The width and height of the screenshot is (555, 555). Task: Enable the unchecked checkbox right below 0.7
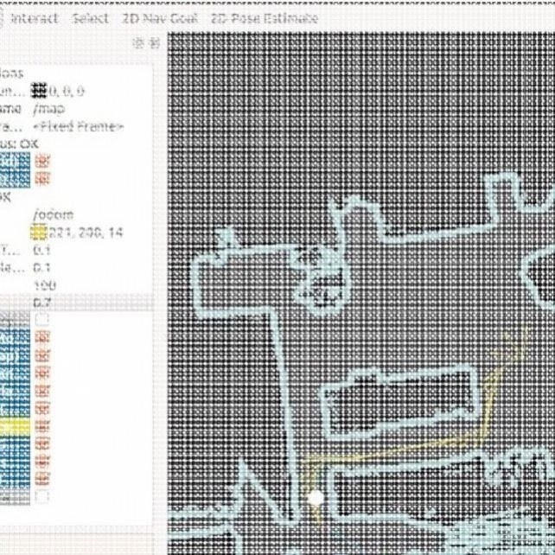click(42, 320)
